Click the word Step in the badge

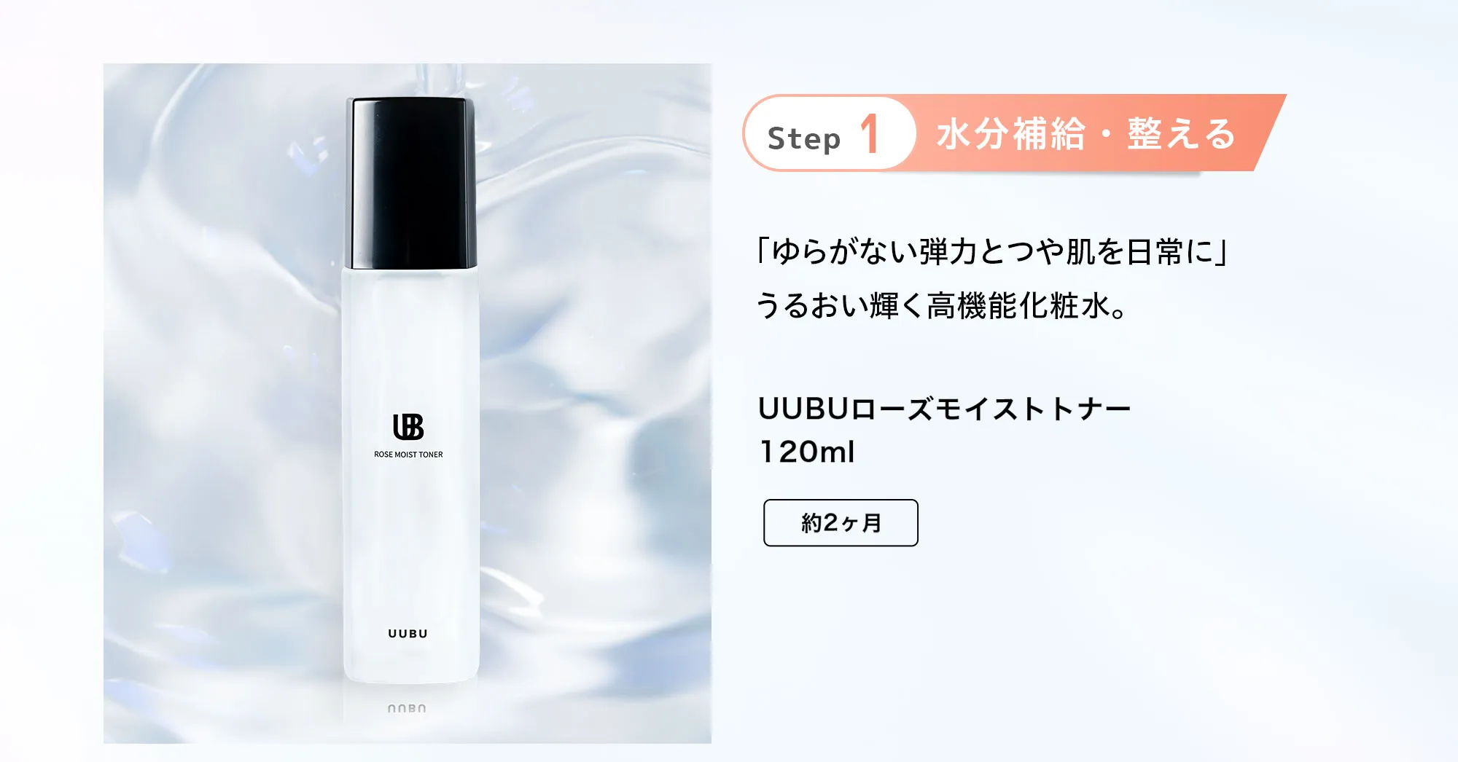click(x=804, y=138)
